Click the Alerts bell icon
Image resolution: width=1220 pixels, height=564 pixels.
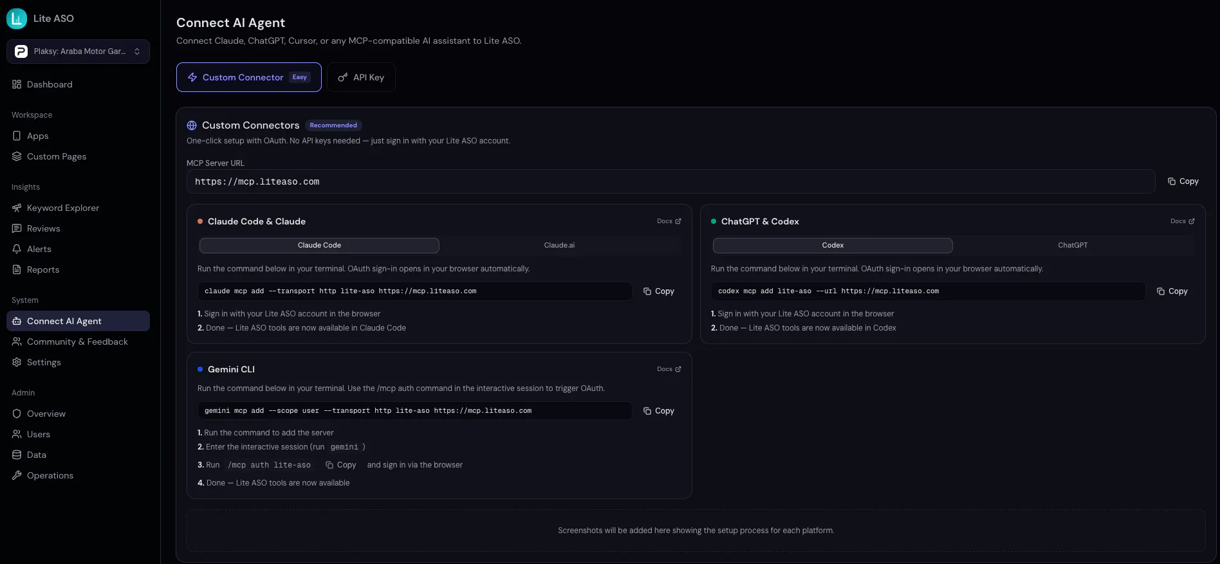pyautogui.click(x=17, y=249)
